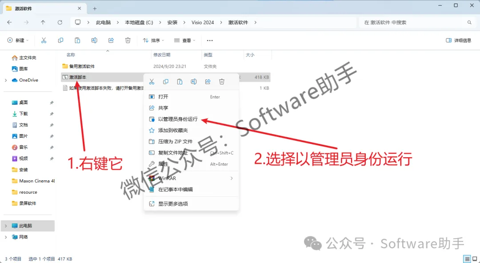Screen dimensions: 480x263
Task: Select 复制文件地址 in context menu
Action: [x=191, y=153]
